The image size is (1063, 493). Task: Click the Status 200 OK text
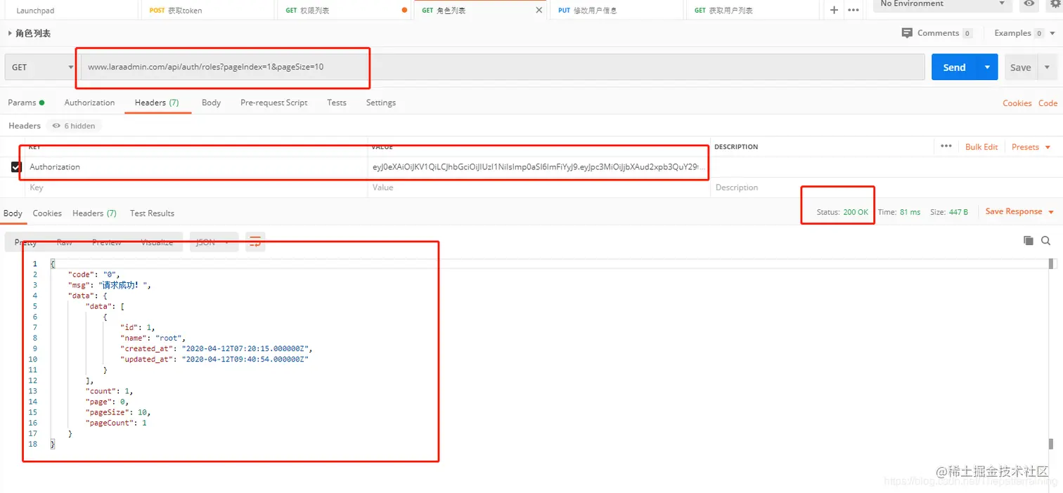coord(842,211)
